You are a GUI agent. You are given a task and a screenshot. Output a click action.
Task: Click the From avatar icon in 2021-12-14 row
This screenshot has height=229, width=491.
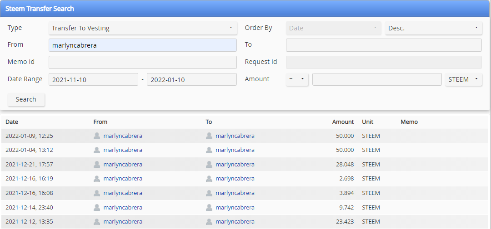point(97,207)
